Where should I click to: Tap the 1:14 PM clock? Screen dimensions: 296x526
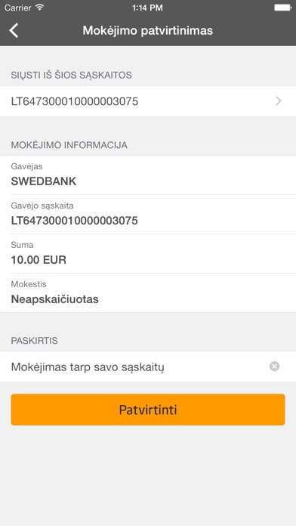point(147,8)
